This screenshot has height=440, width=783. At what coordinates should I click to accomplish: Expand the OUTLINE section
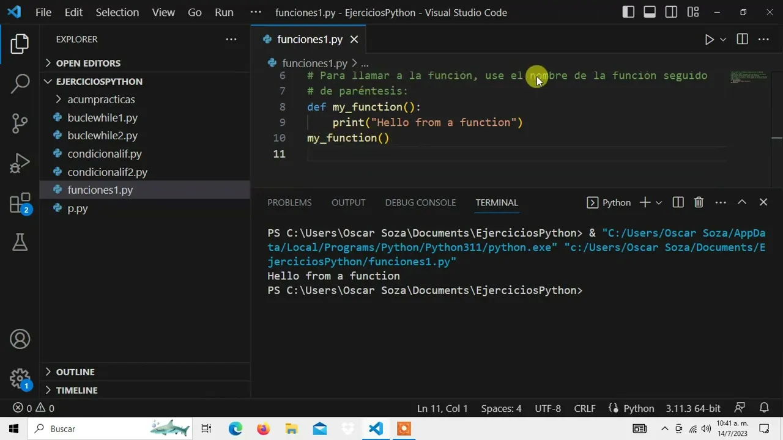[x=145, y=372]
